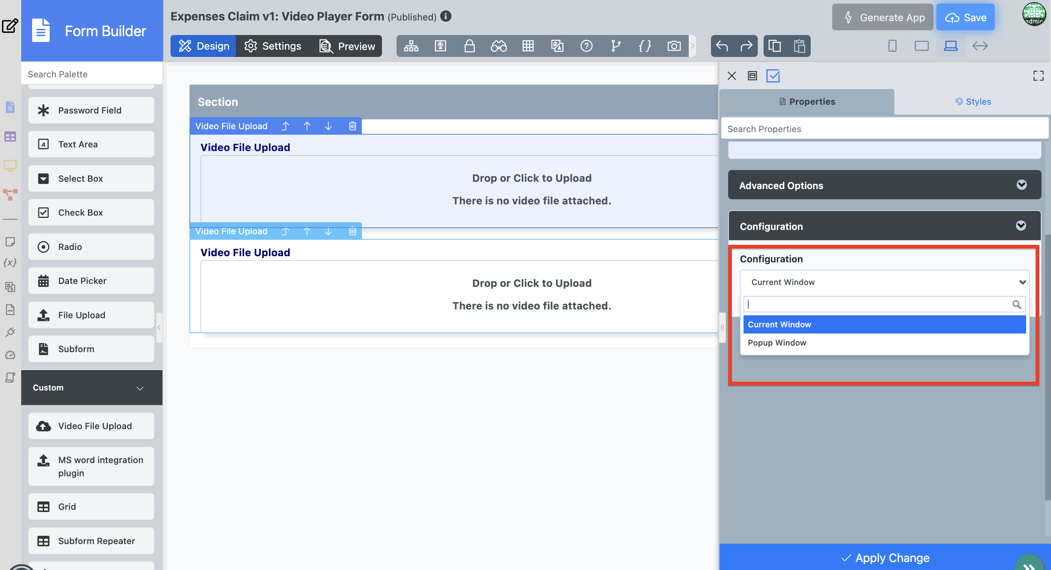
Task: Open the Settings tab
Action: point(273,46)
